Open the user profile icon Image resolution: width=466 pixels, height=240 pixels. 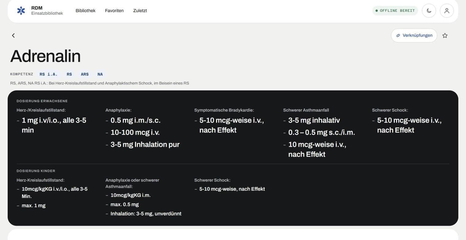click(x=447, y=11)
